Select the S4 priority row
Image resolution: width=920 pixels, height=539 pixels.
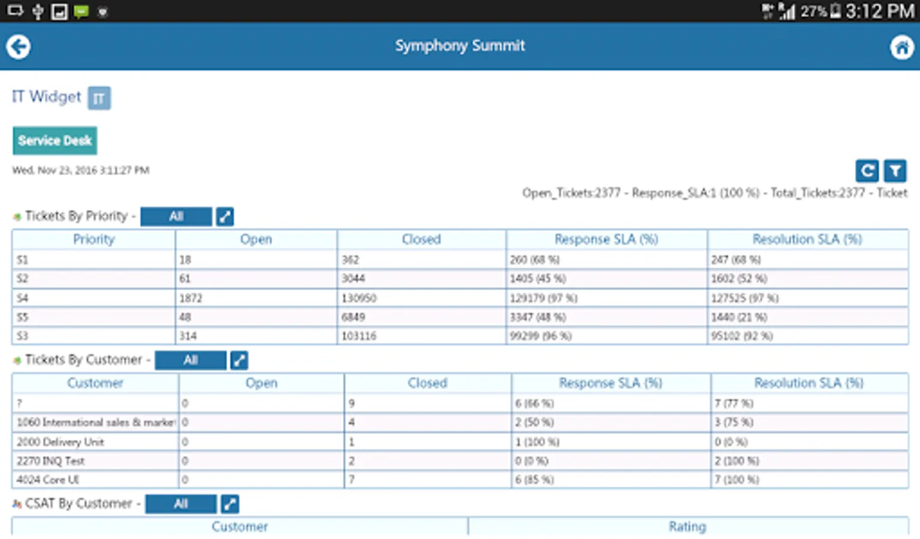pyautogui.click(x=460, y=298)
